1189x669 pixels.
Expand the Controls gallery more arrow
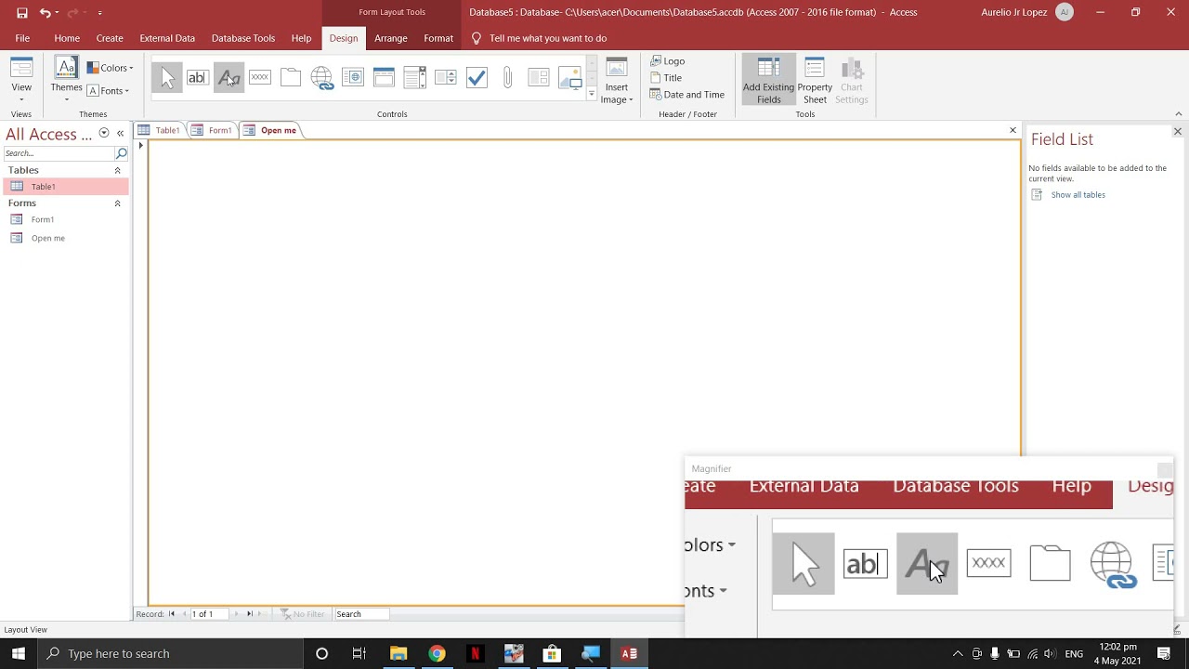pos(592,94)
